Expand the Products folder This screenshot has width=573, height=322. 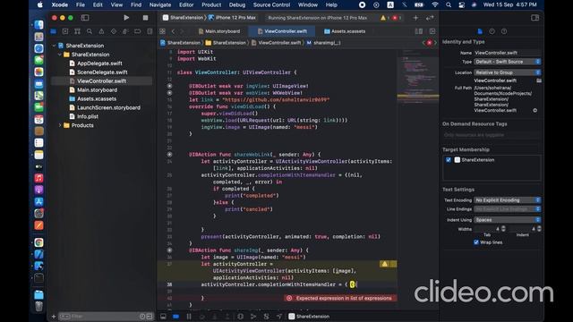point(60,125)
